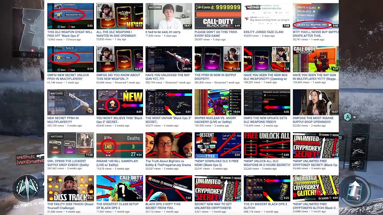Open title "OMFGG DID YOU KNOW ABOUT THIS NEW WEAPON"

tap(118, 77)
